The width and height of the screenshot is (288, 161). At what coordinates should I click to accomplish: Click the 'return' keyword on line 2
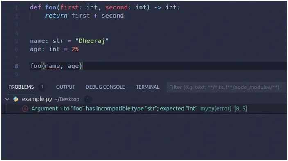pyautogui.click(x=56, y=16)
